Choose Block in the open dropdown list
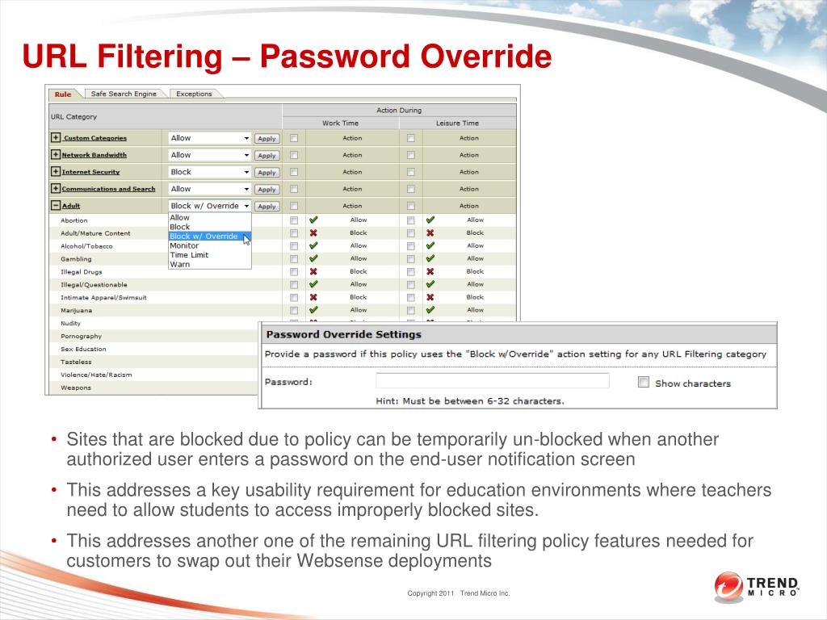Image resolution: width=827 pixels, height=620 pixels. pos(209,227)
